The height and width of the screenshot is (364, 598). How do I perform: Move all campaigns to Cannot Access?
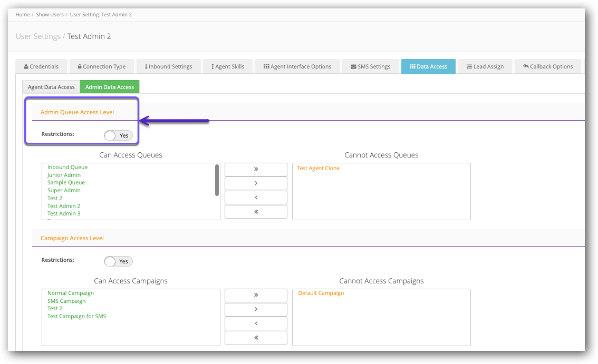256,296
